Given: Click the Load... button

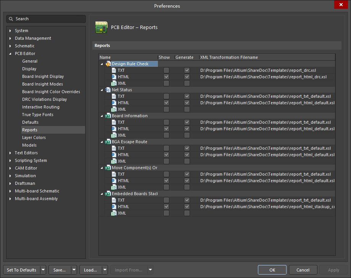Looking at the screenshot, I should (91, 270).
